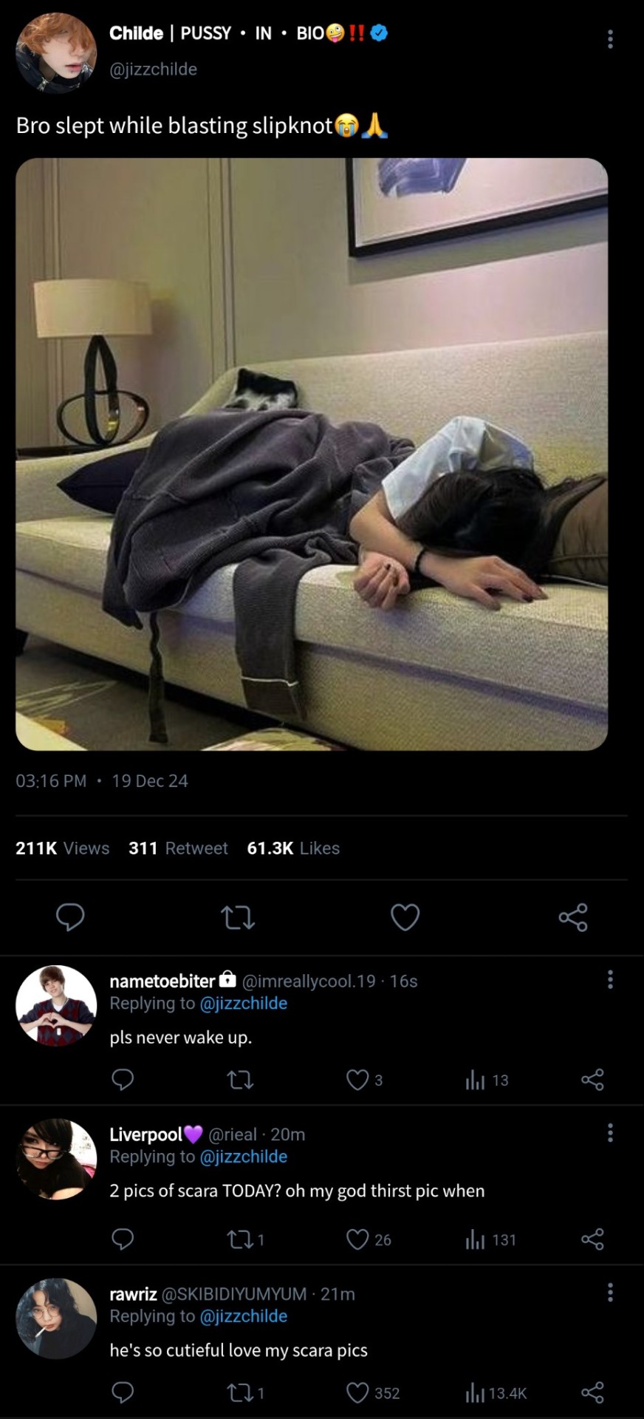Reply to Liverpool's comment
This screenshot has height=1419, width=644.
coord(123,1239)
